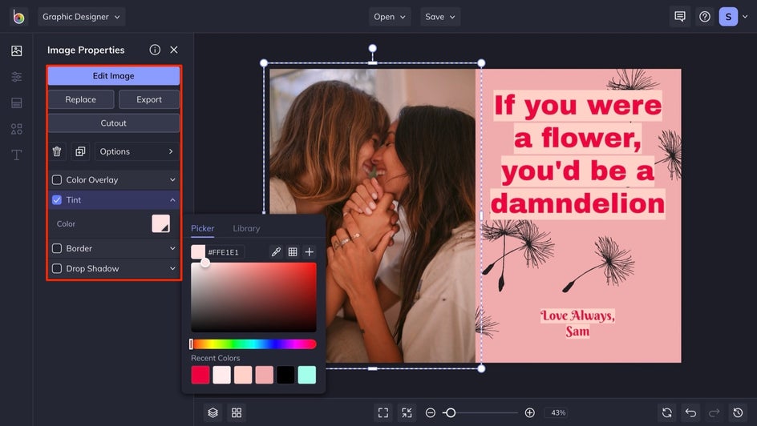The image size is (757, 426).
Task: Open the history clock icon
Action: point(738,412)
